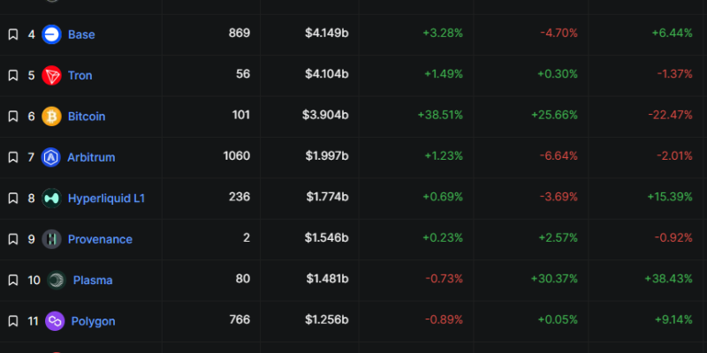Click the Arbitrum logo icon
The width and height of the screenshot is (707, 353).
51,157
